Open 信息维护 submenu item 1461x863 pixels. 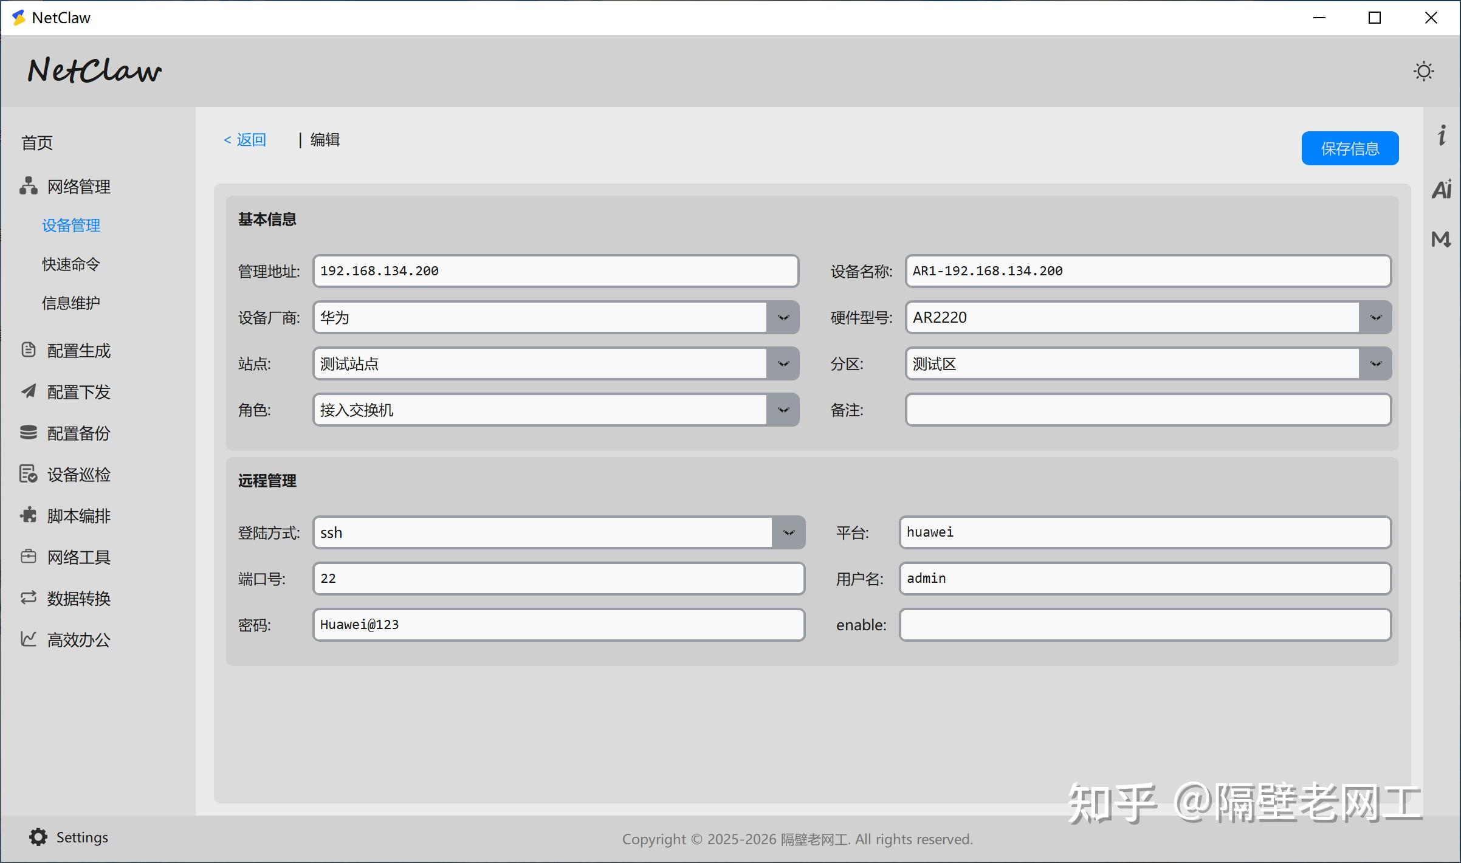[x=71, y=303]
